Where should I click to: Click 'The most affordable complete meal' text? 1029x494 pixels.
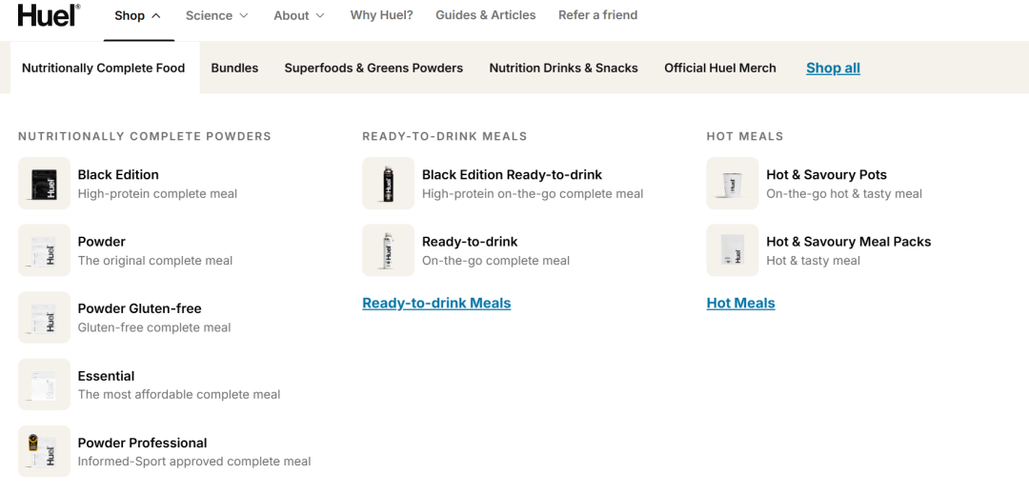179,395
